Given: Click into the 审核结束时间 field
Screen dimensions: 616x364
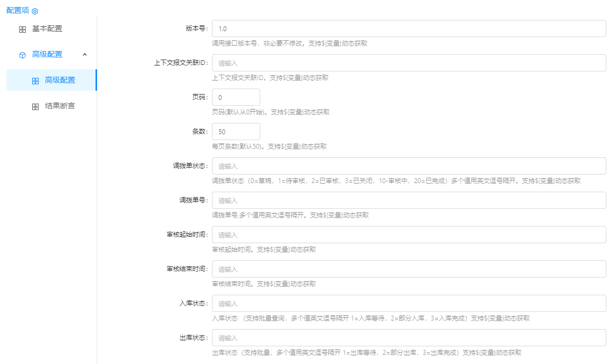Looking at the screenshot, I should (x=409, y=269).
